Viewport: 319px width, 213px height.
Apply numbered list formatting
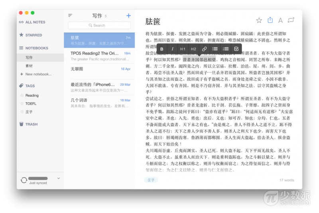(x=226, y=49)
